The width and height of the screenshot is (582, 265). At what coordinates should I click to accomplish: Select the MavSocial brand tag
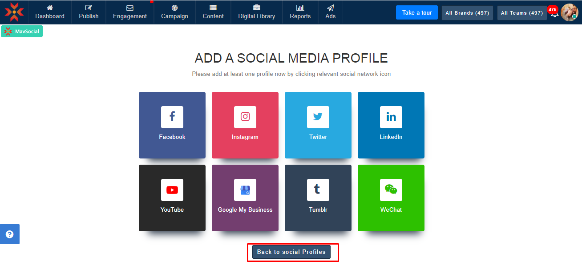[x=22, y=32]
